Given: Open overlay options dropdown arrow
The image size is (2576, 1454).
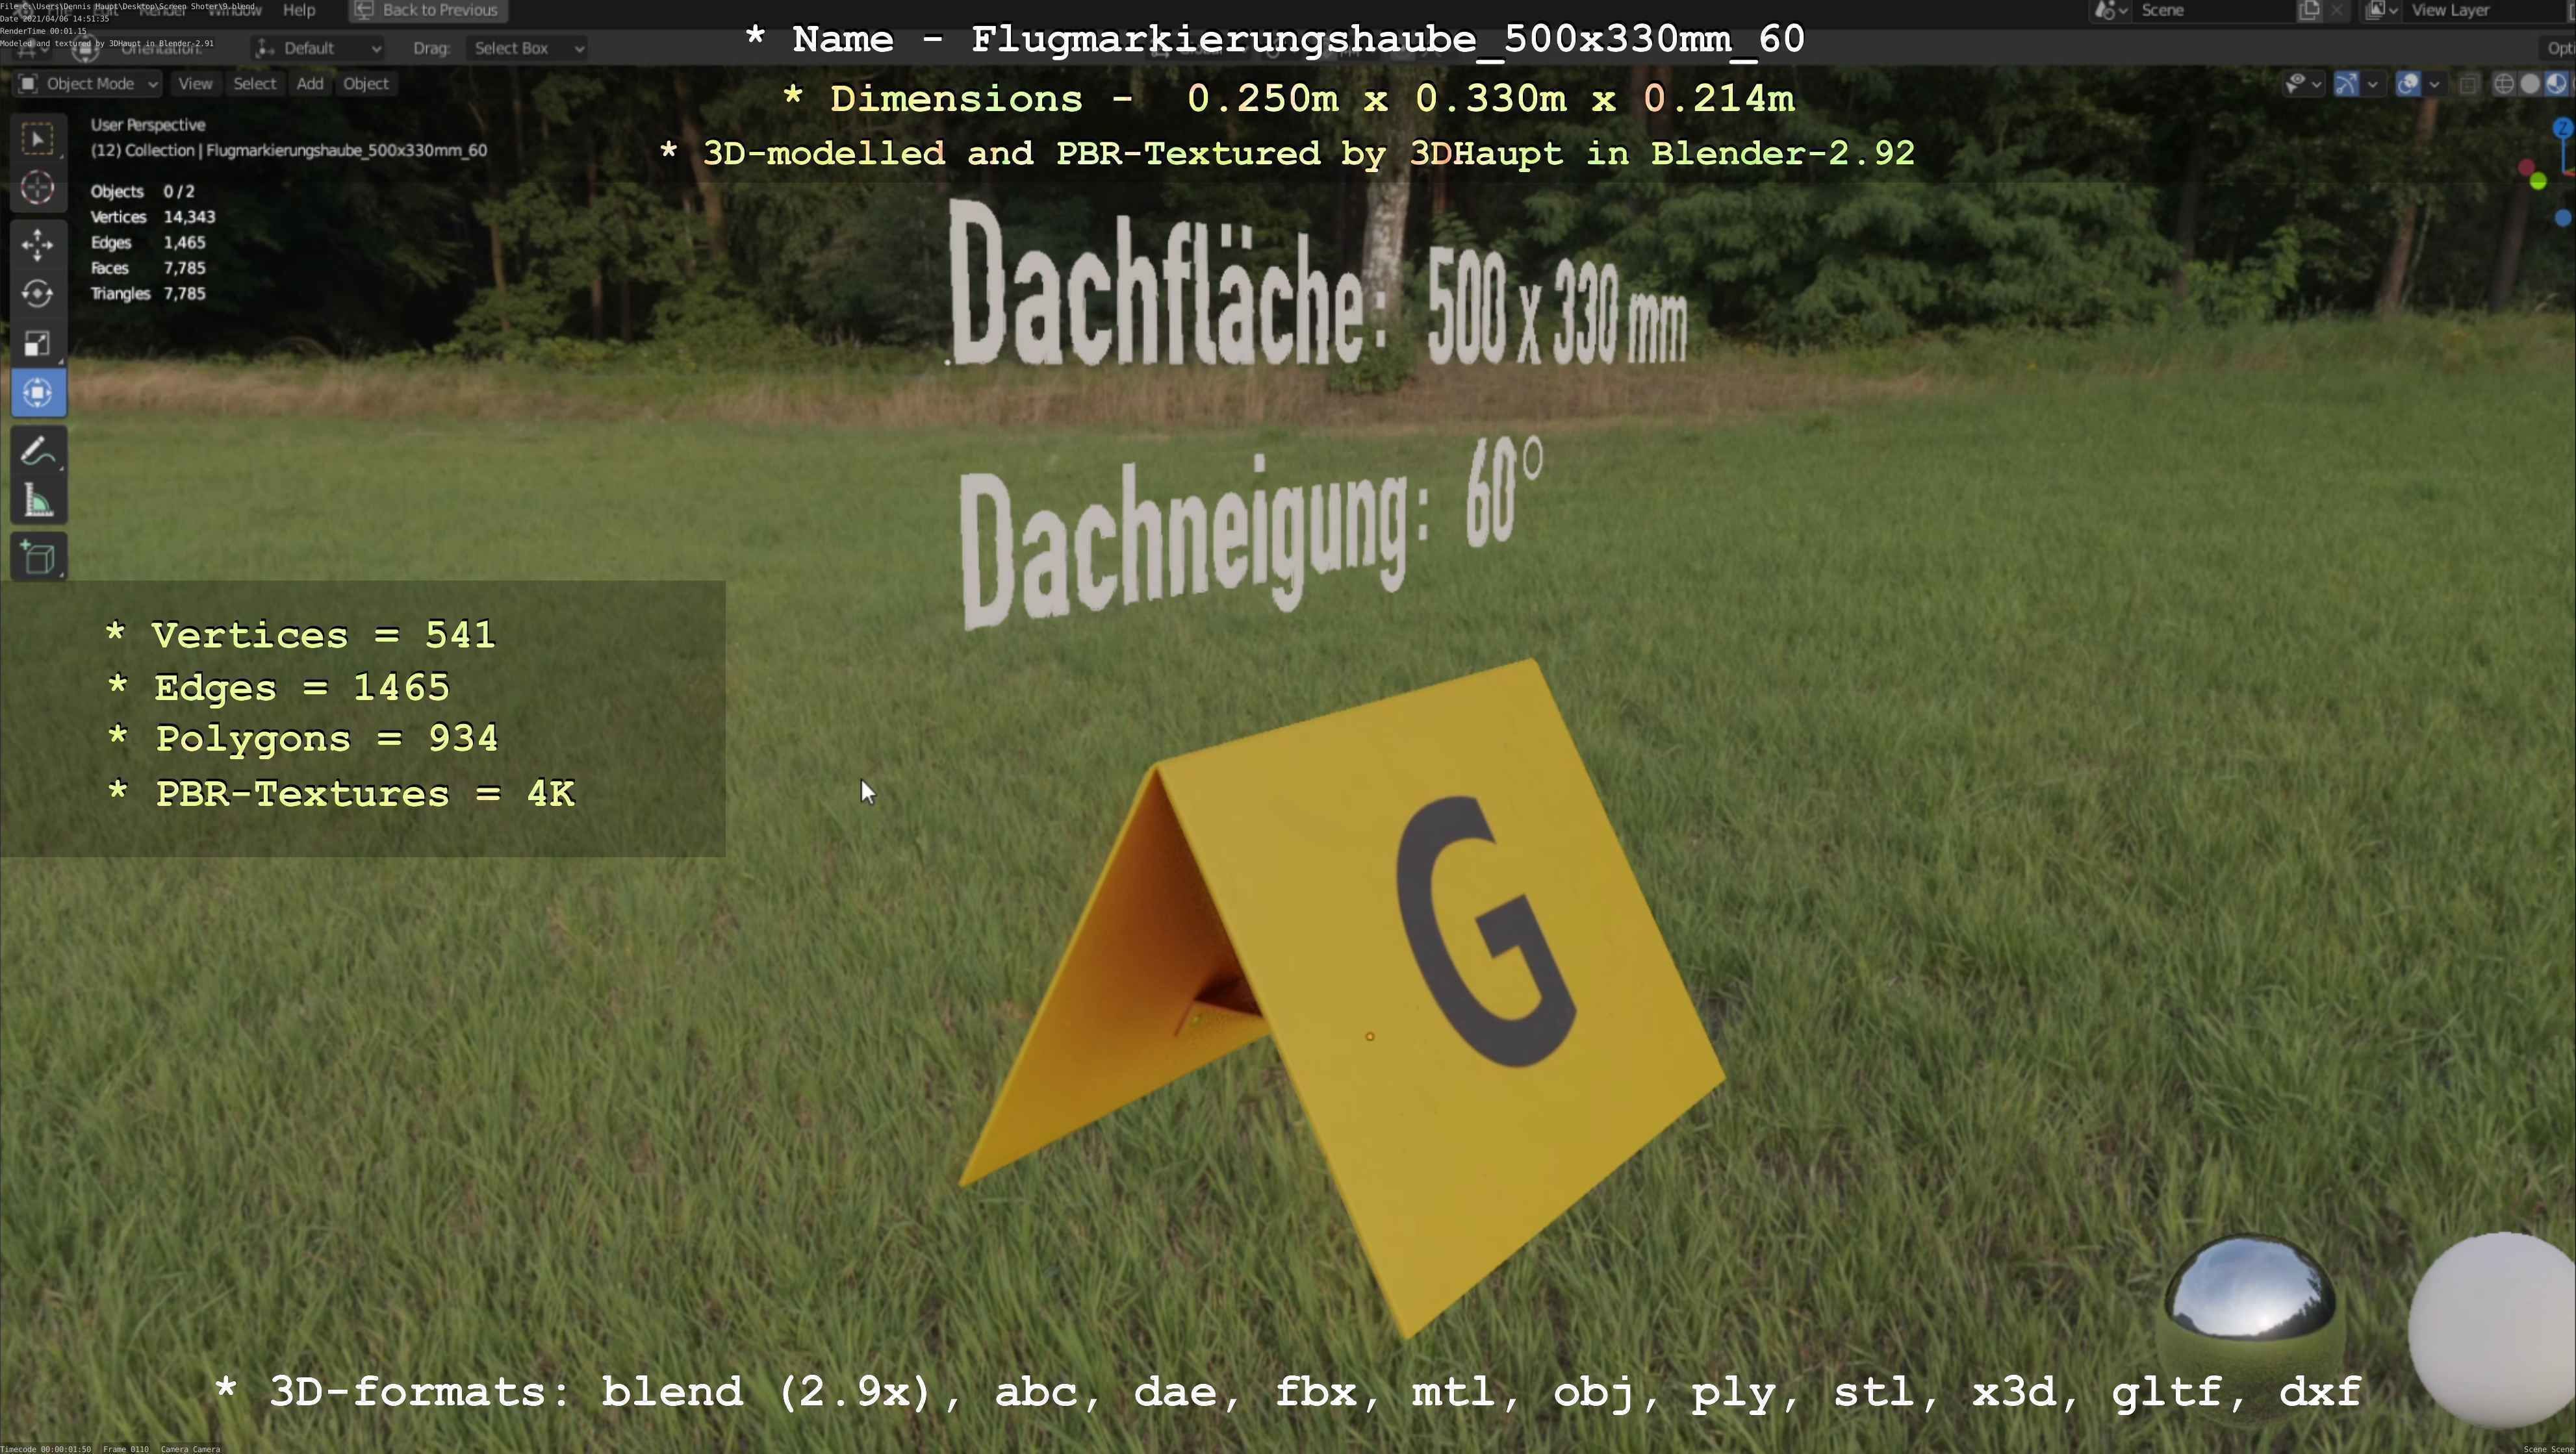Looking at the screenshot, I should coord(2434,84).
